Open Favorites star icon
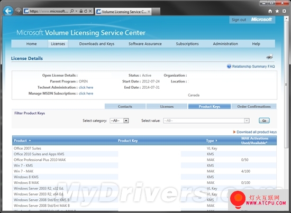This screenshot has height=213, width=291. tap(277, 11)
